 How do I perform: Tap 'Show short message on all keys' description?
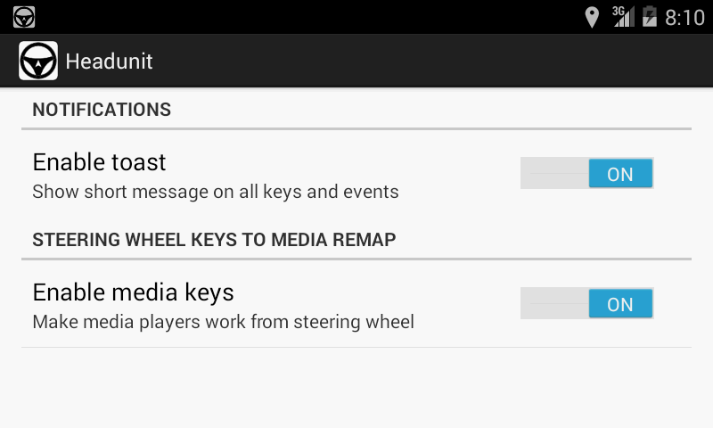pos(215,192)
